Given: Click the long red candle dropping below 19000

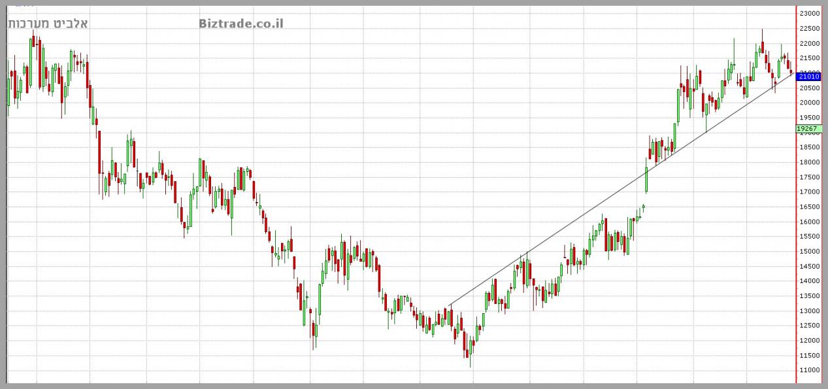Looking at the screenshot, I should (x=99, y=152).
